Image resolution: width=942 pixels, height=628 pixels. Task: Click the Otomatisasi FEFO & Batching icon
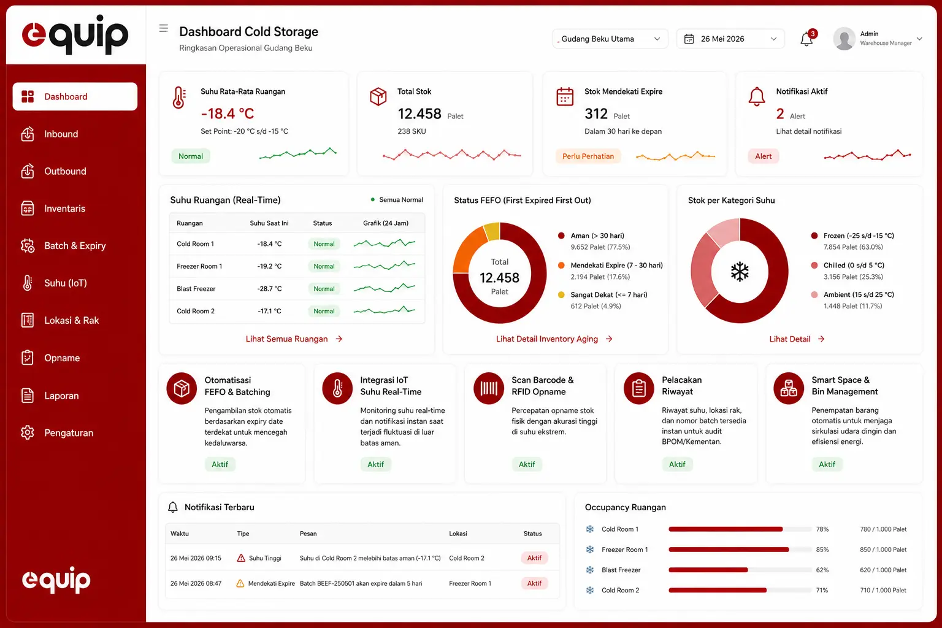pos(182,388)
